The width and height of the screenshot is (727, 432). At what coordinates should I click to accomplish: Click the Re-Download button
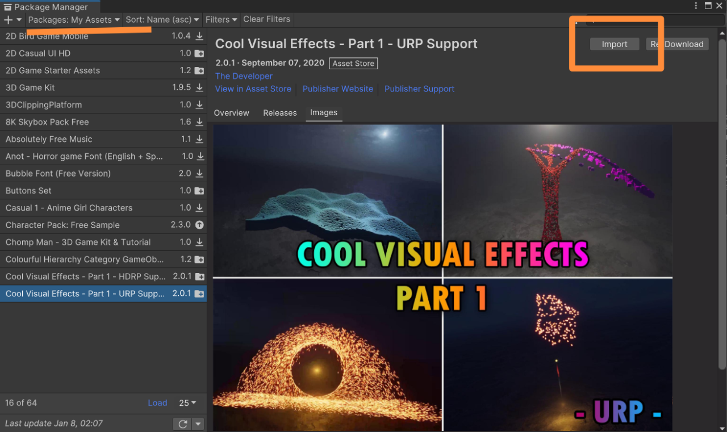click(677, 44)
